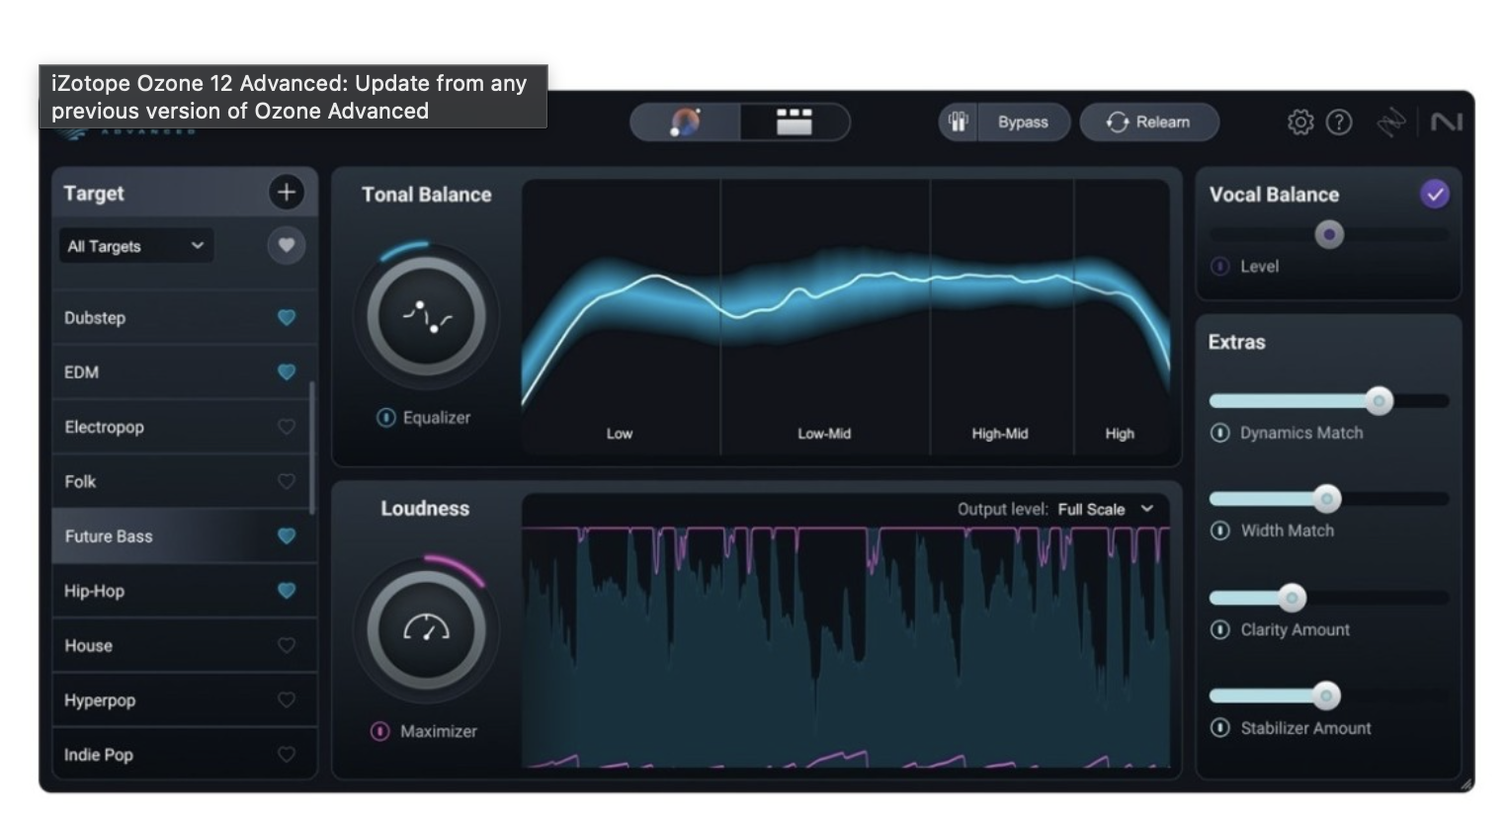
Task: Favorite Electropop with heart icon
Action: pos(287,427)
